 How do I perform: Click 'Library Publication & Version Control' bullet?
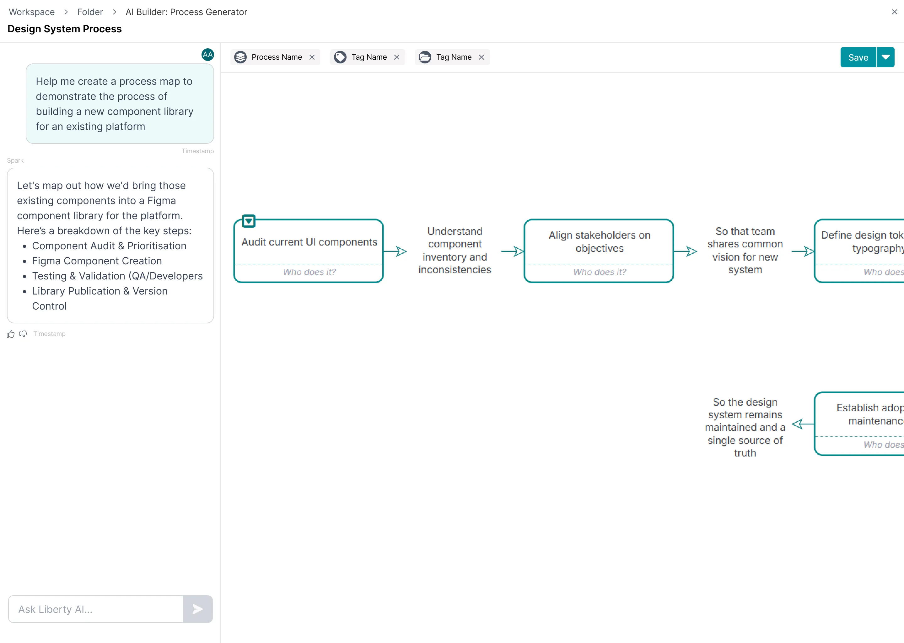pos(100,299)
